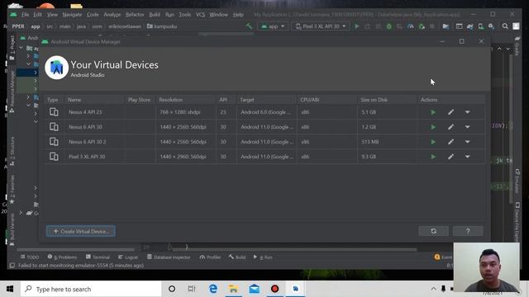Click the Android Studio taskbar icon

(x=296, y=289)
